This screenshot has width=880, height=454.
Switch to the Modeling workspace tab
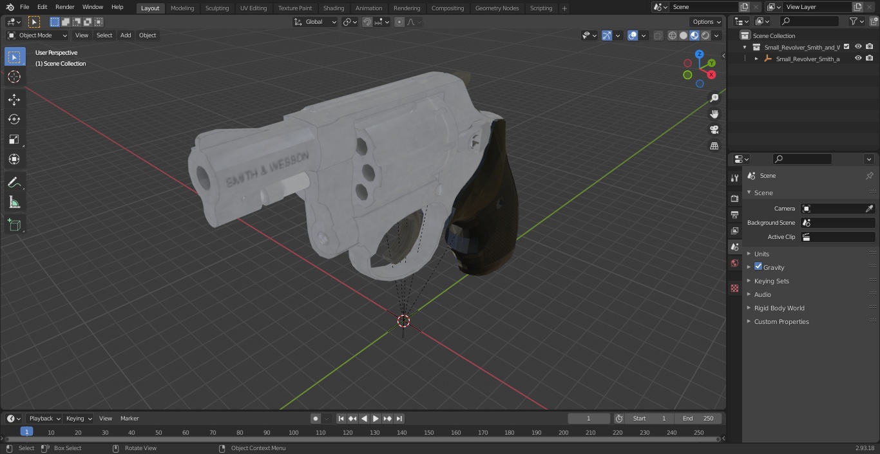pyautogui.click(x=182, y=8)
